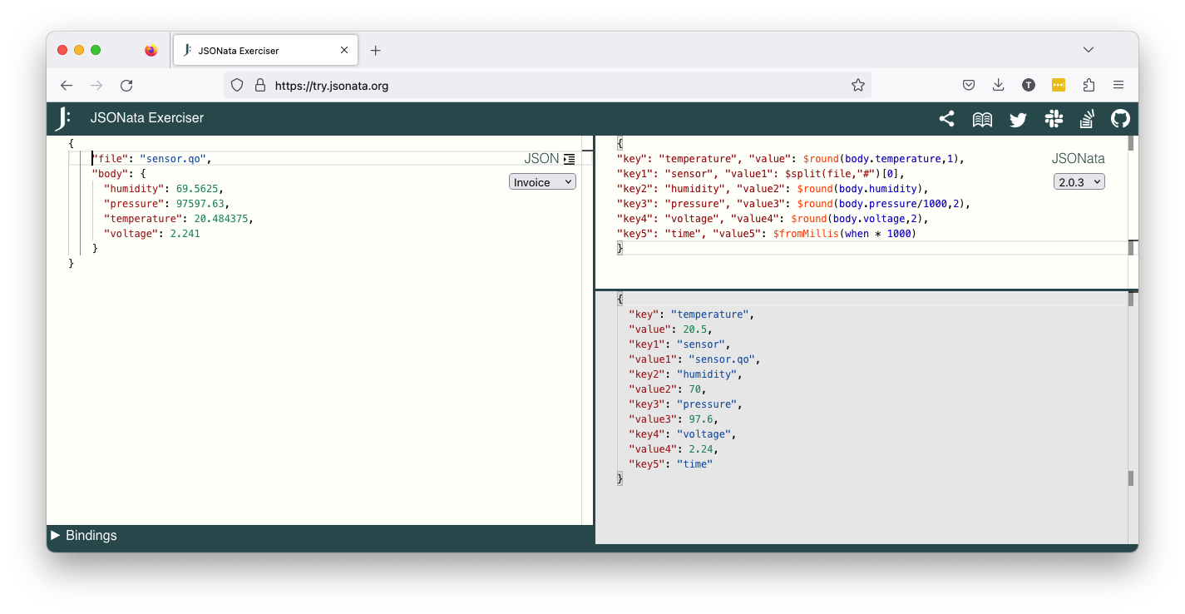The width and height of the screenshot is (1185, 614).
Task: Open the documentation book icon
Action: tap(982, 119)
